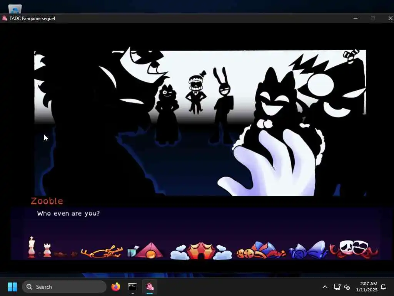Open the network status tray icon
The image size is (394, 296).
[337, 287]
